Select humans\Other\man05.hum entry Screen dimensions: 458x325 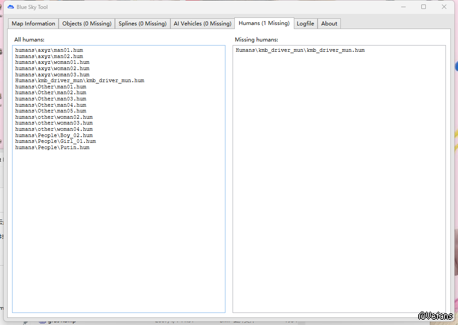51,111
